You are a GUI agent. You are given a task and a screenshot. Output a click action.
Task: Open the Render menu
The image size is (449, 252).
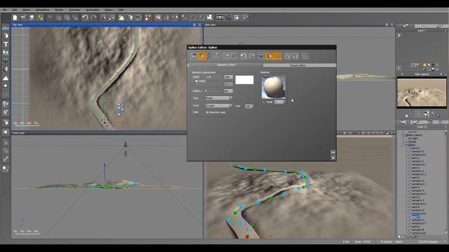59,10
